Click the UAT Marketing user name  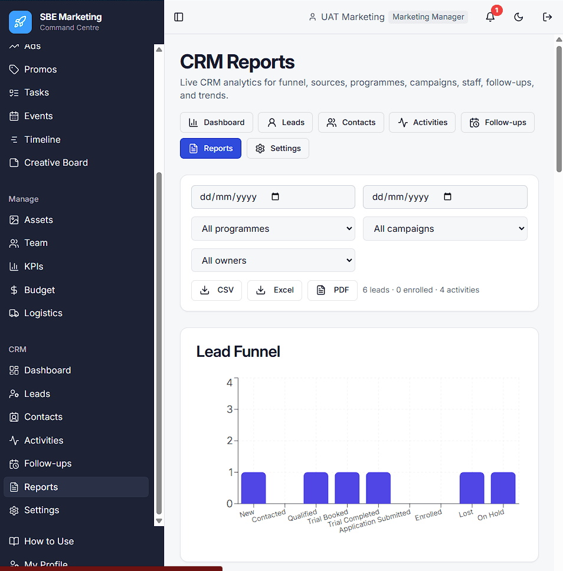coord(353,17)
